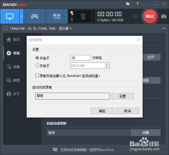Viewport: 169px width, 155px height.
Task: Close the 定时录制 dialog
Action: [x=138, y=40]
